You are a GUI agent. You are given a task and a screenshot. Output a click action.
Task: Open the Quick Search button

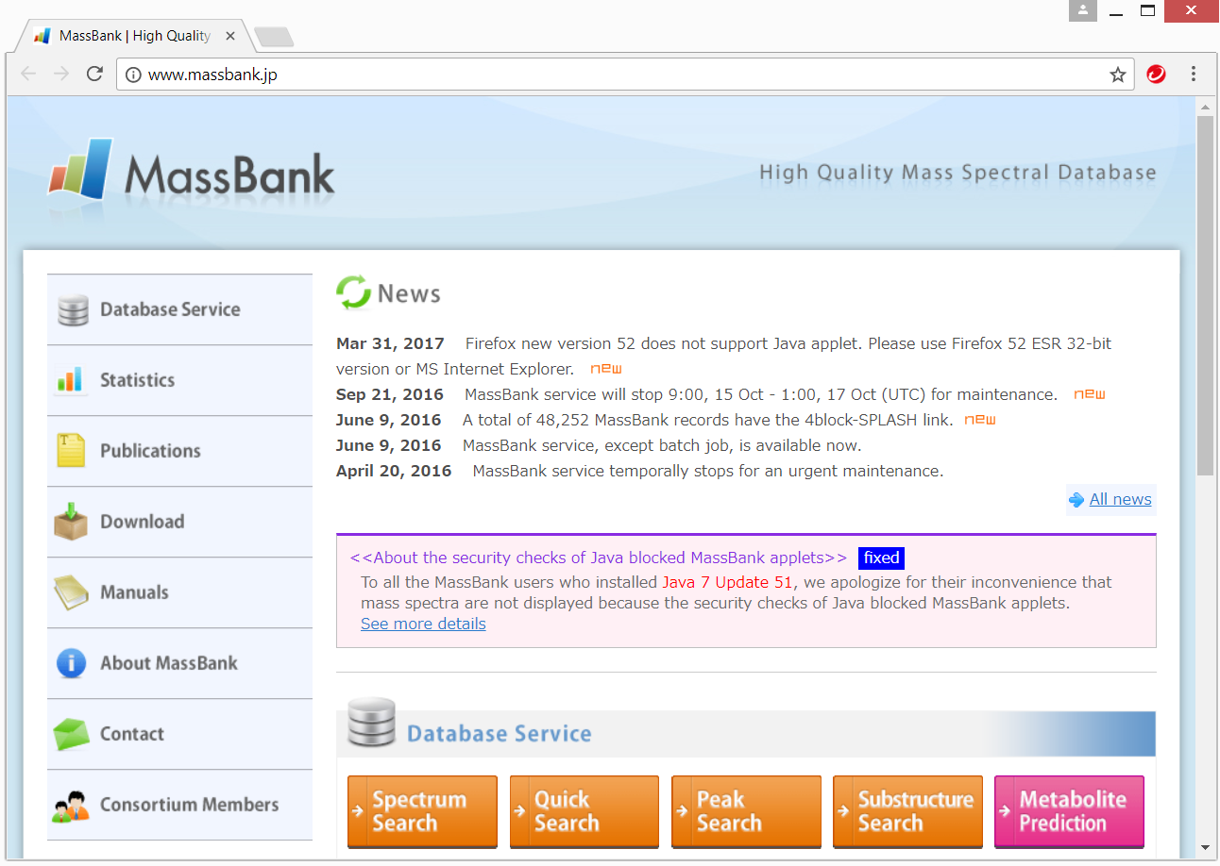[585, 812]
